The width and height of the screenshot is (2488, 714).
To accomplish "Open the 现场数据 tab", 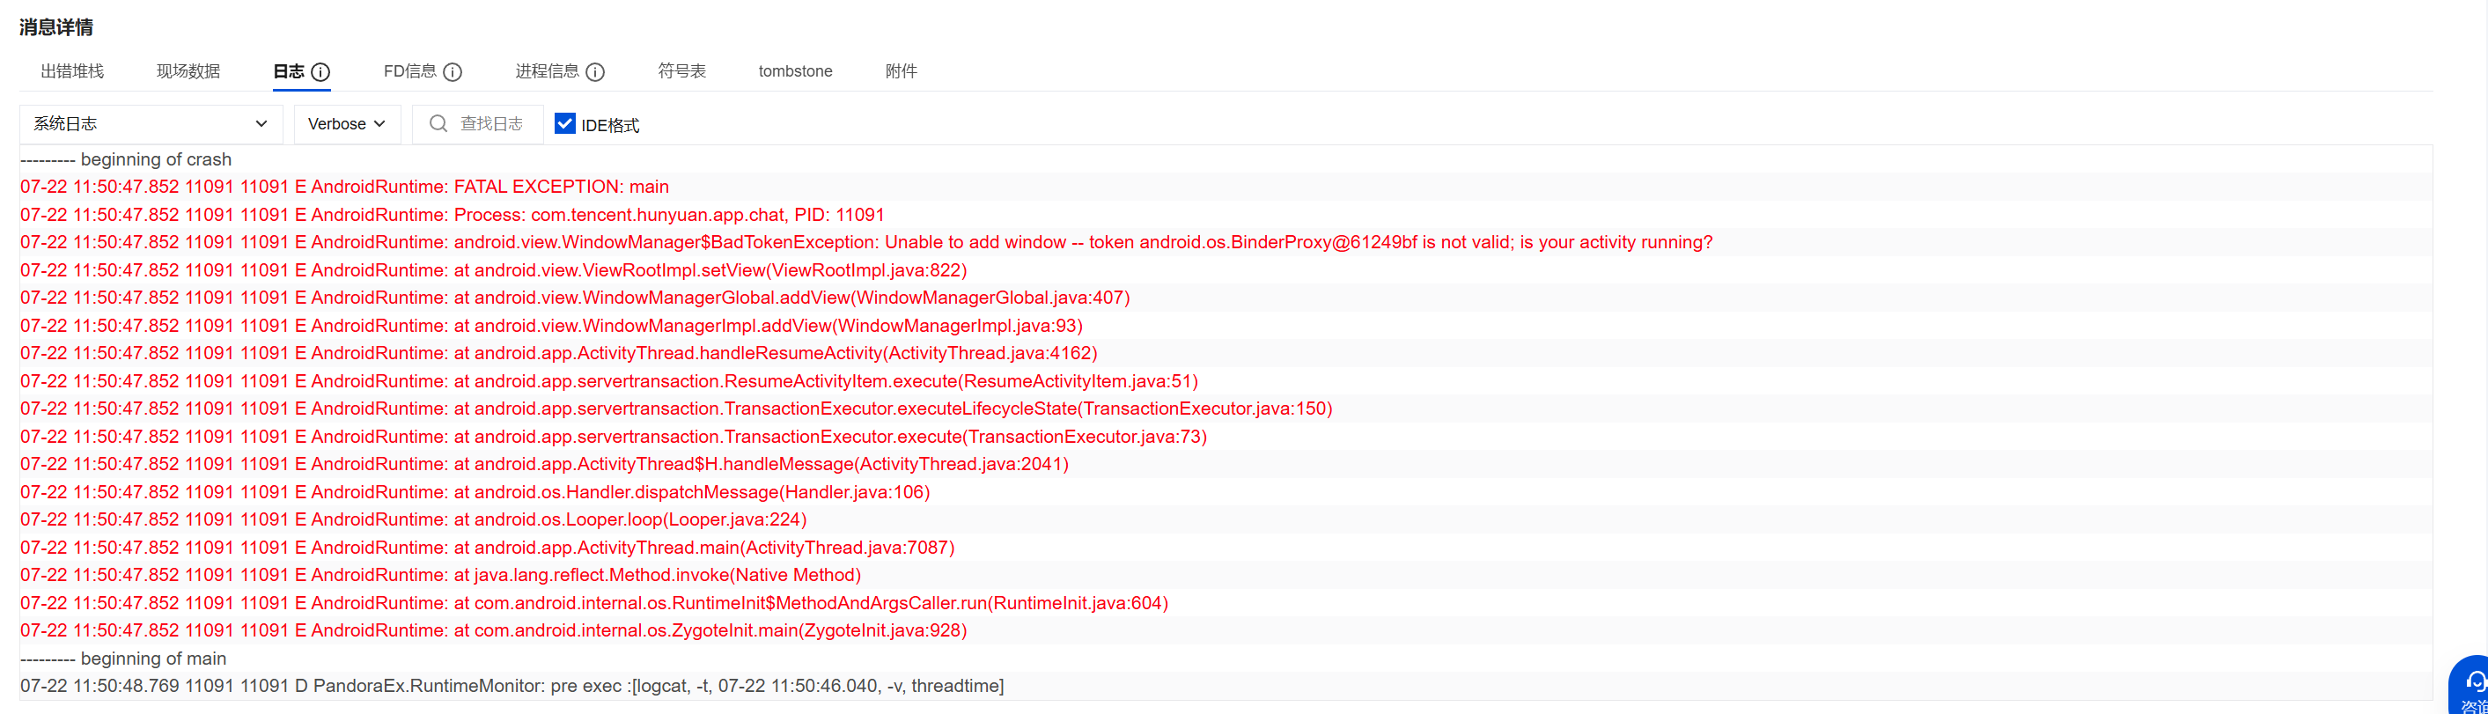I will (x=188, y=70).
